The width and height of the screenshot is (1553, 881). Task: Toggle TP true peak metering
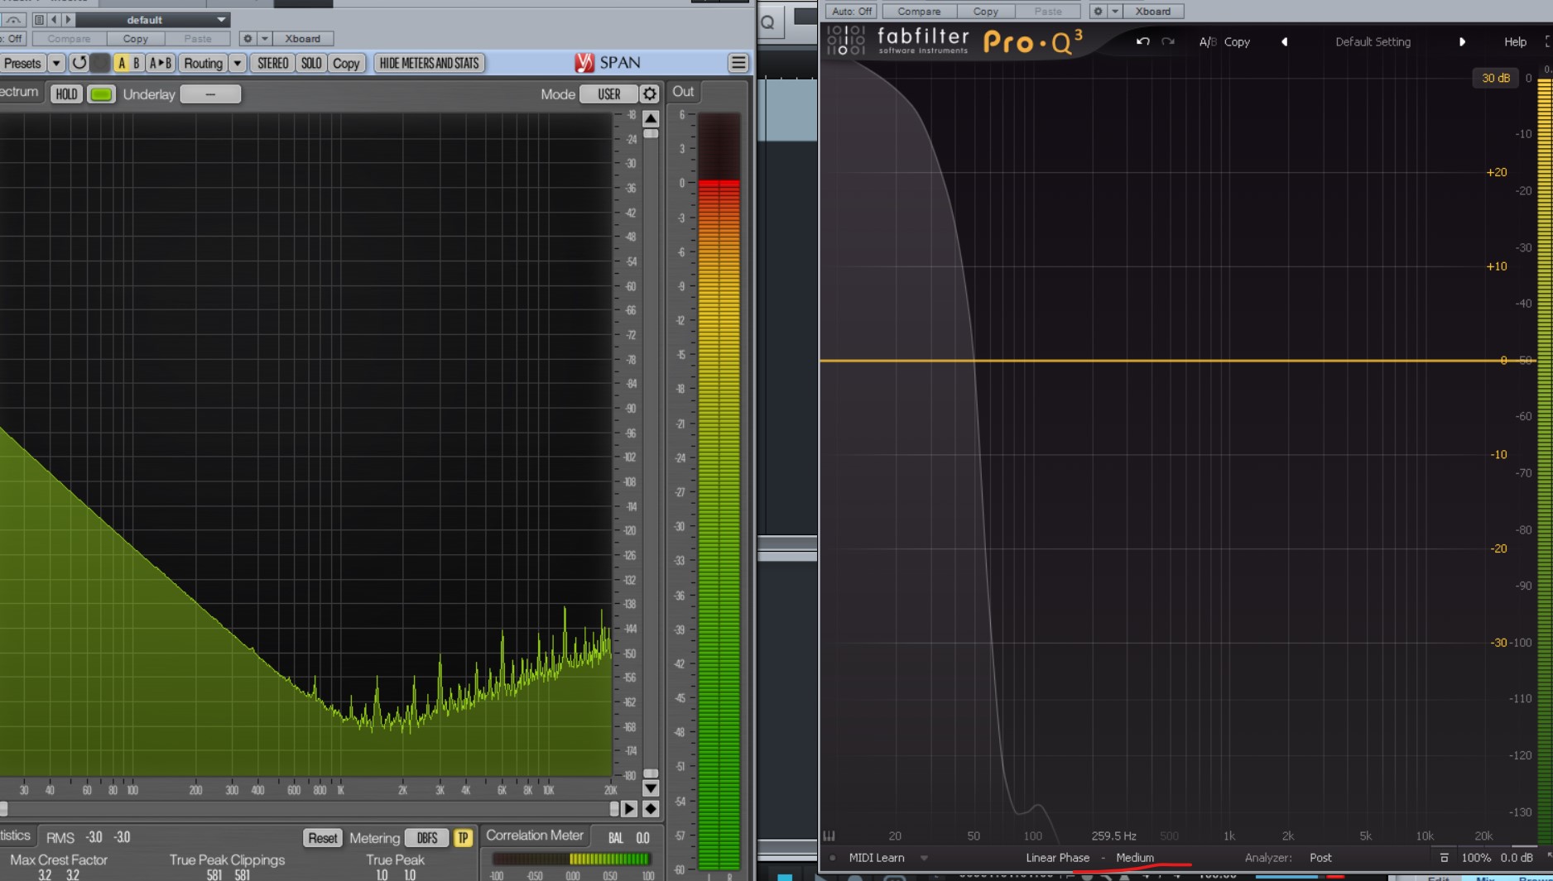463,838
